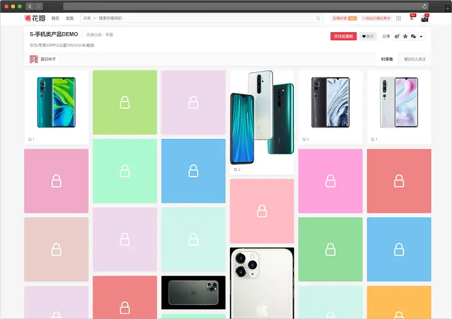Open the white iPhone triple-camera pin

click(262, 283)
